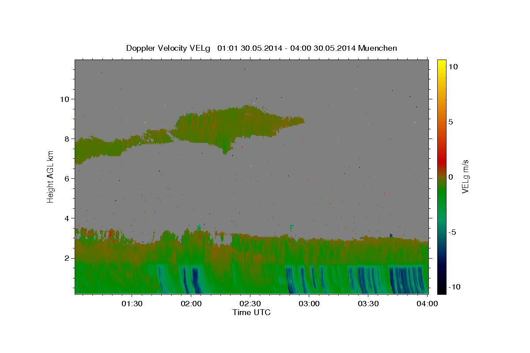Click the "VELg m/s" colorbar label
Screen dimensions: 530x353
tap(465, 176)
